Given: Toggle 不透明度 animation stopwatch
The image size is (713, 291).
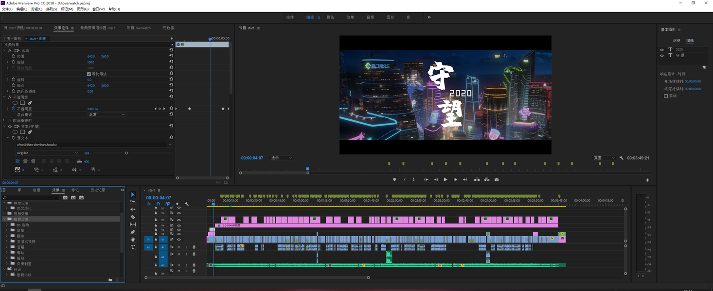Looking at the screenshot, I should pos(13,109).
